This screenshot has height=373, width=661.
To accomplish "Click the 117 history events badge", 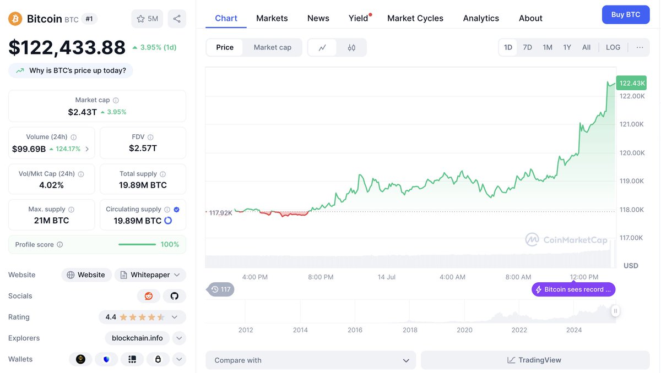I will (220, 289).
